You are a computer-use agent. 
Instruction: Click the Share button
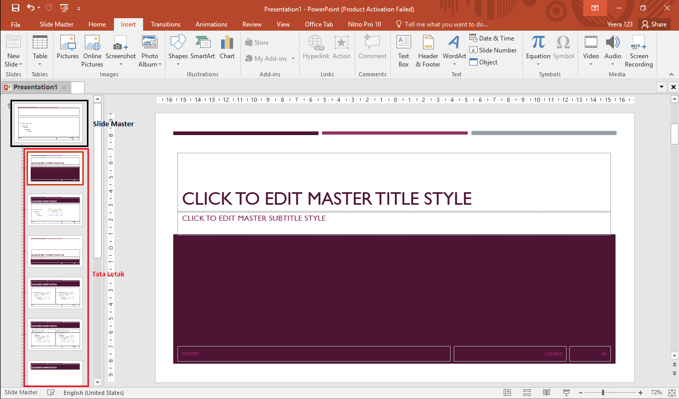654,24
